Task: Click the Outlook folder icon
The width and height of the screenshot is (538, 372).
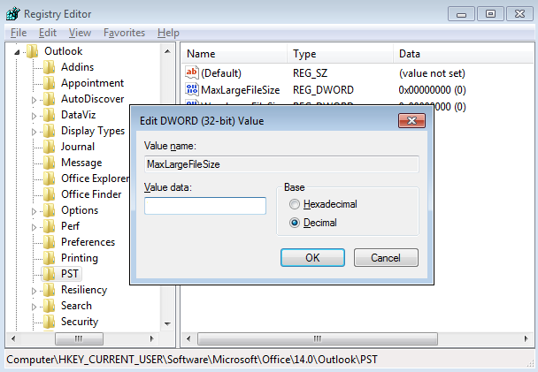Action: click(33, 51)
